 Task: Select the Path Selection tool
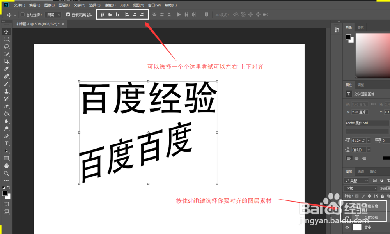pyautogui.click(x=6, y=151)
